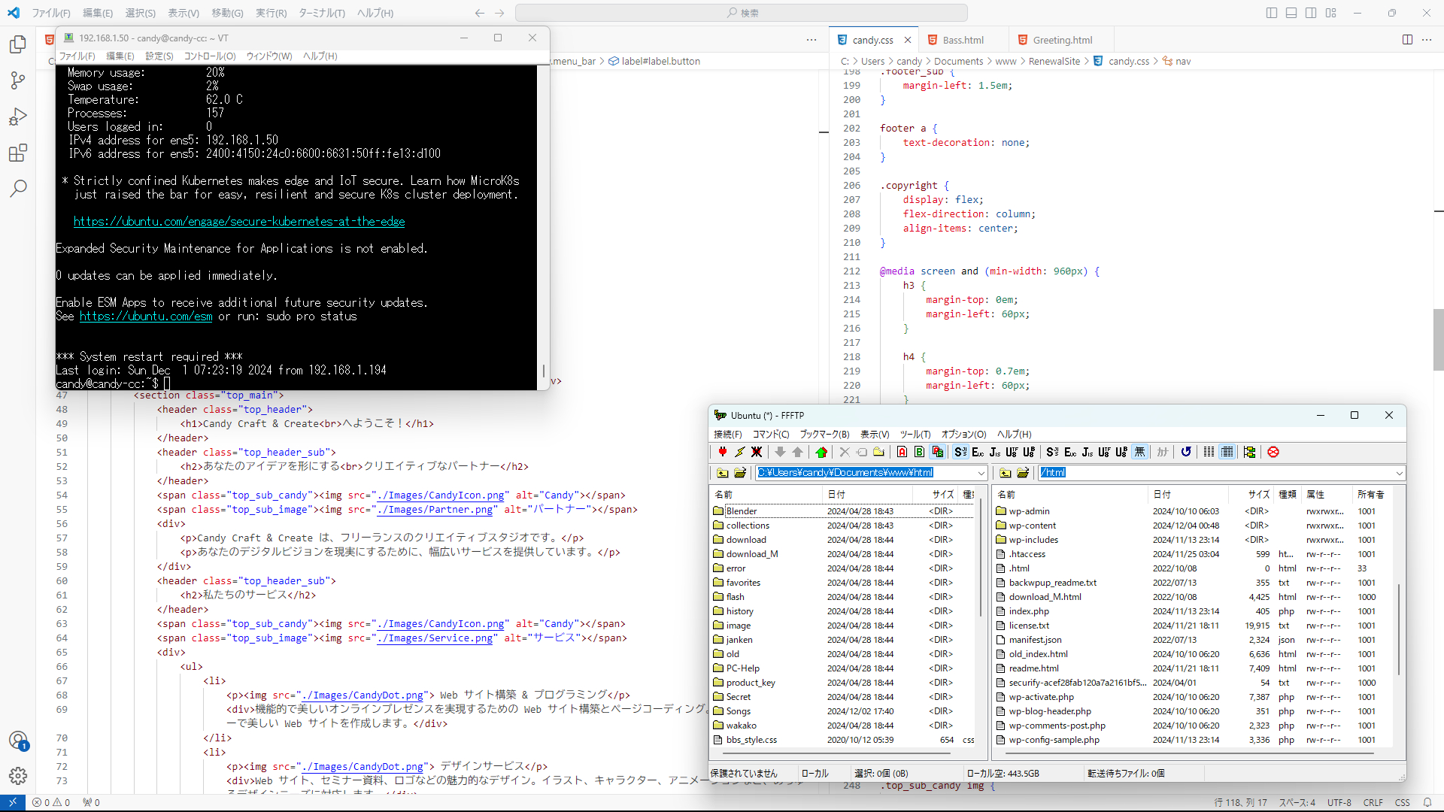The height and width of the screenshot is (812, 1444).
Task: Select wp-content folder in remote list
Action: pyautogui.click(x=1032, y=526)
